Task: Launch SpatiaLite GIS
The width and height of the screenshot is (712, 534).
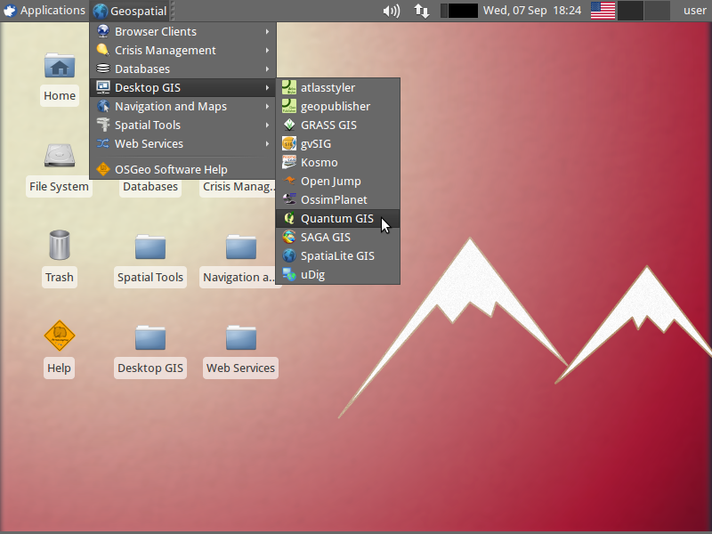Action: pos(338,255)
